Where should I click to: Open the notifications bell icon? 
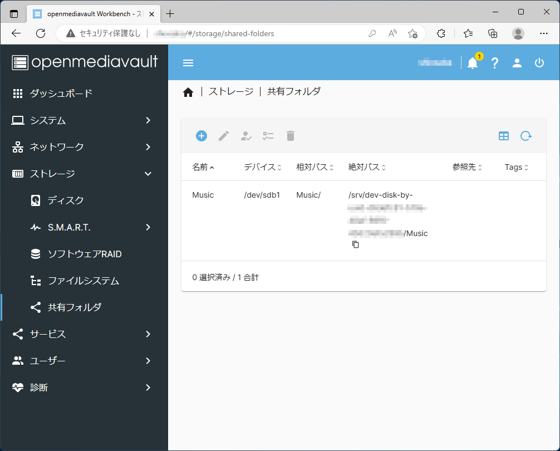473,63
